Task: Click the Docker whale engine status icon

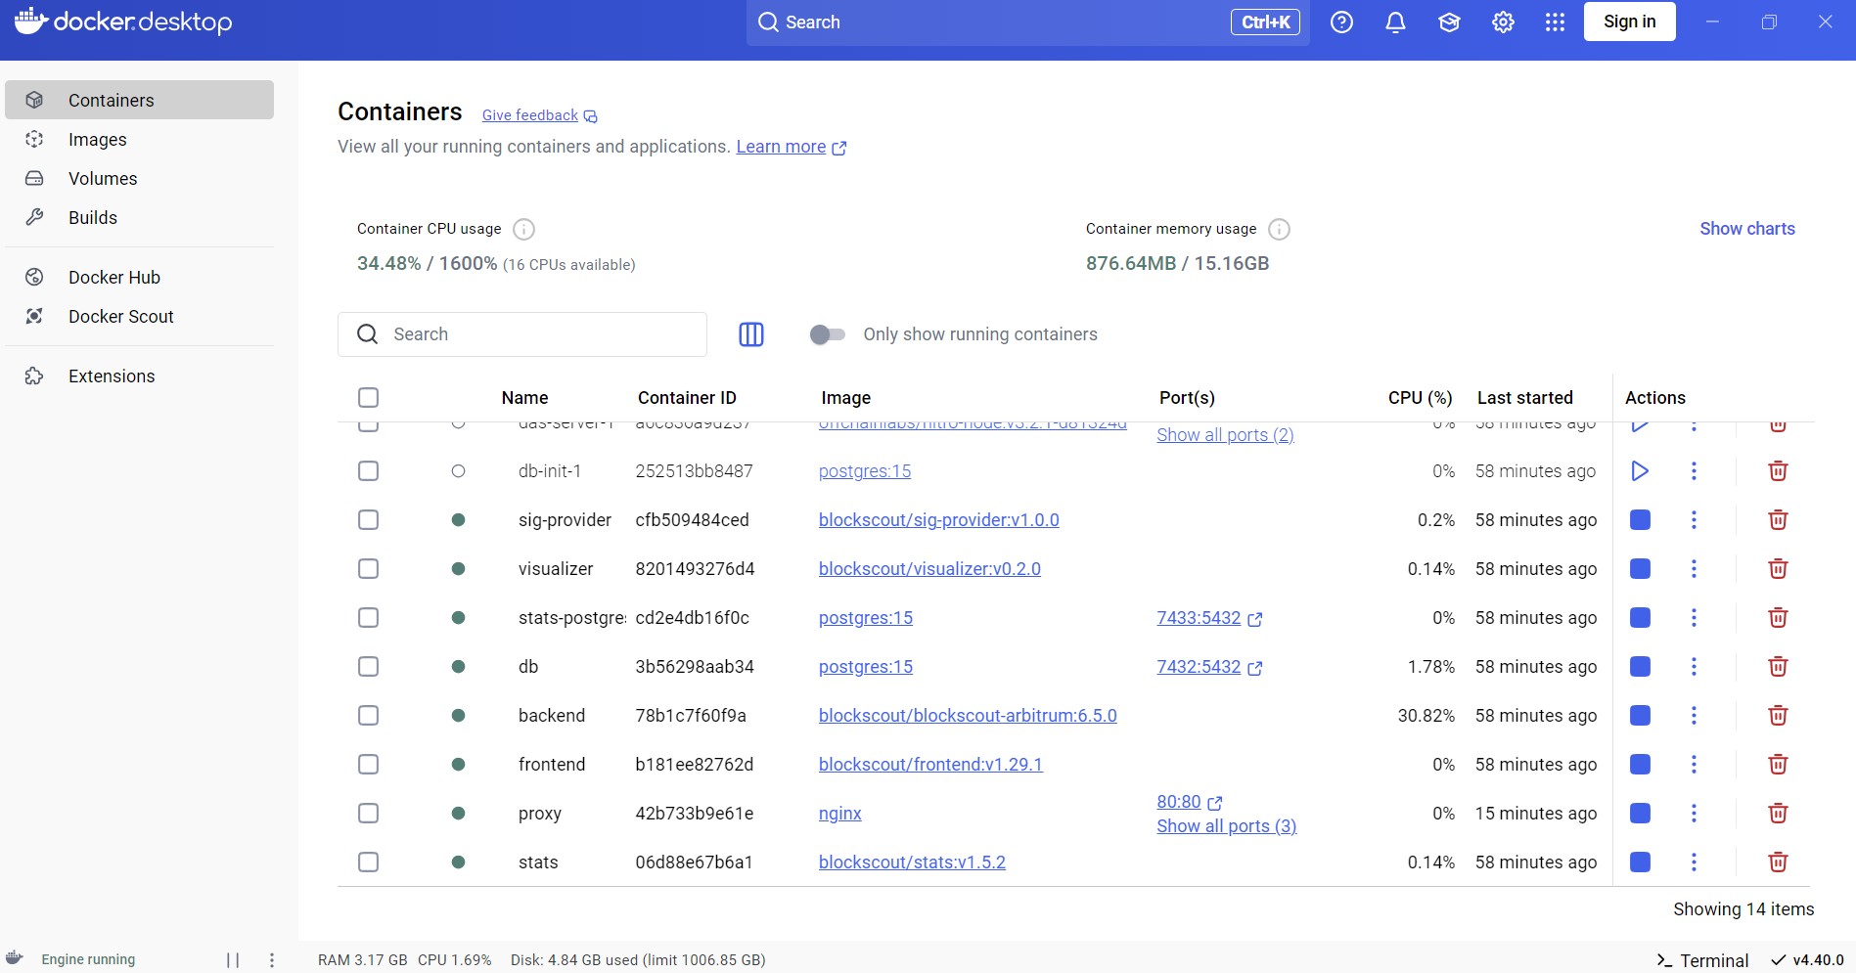Action: [15, 958]
